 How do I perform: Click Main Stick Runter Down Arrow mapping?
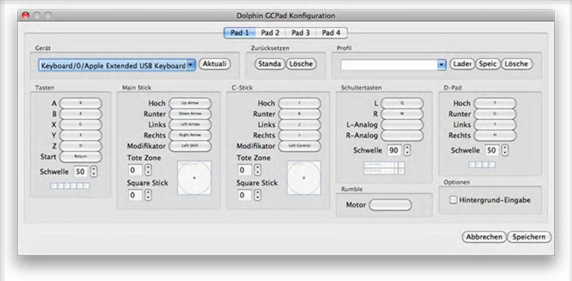[x=190, y=114]
